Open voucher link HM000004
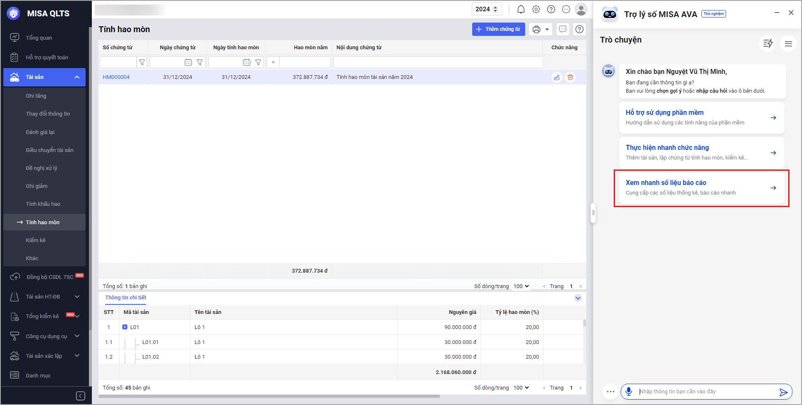The height and width of the screenshot is (405, 802). [116, 77]
